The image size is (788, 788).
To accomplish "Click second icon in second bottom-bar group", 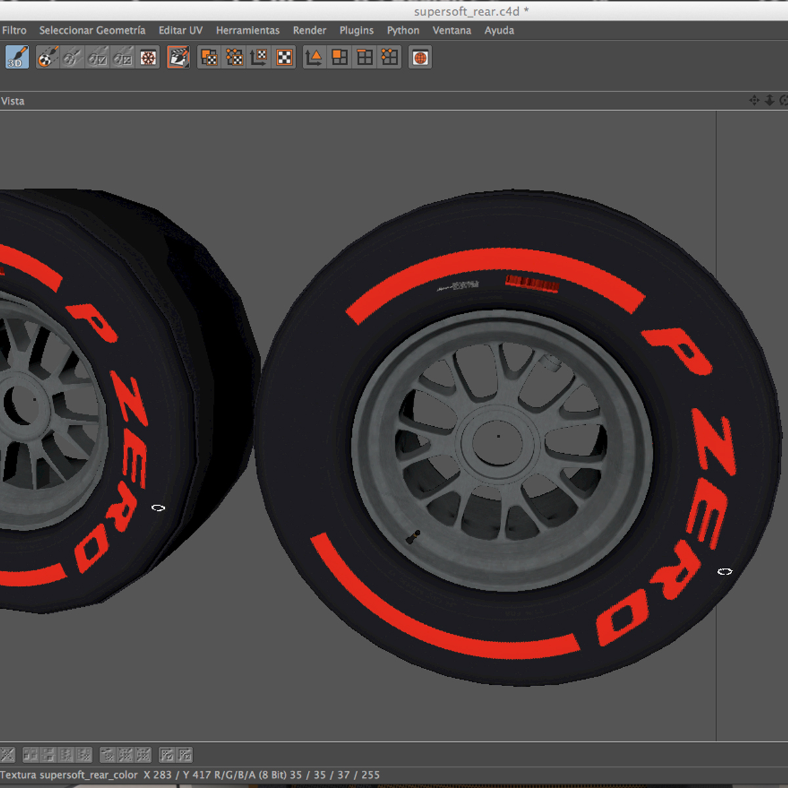I will click(x=49, y=755).
